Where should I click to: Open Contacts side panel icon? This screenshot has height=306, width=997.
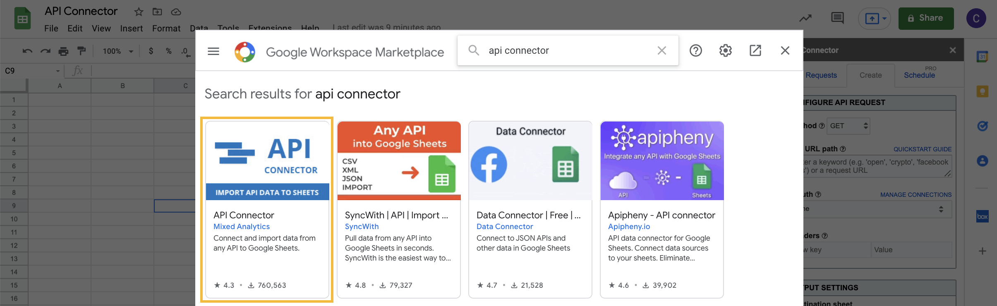pos(983,161)
